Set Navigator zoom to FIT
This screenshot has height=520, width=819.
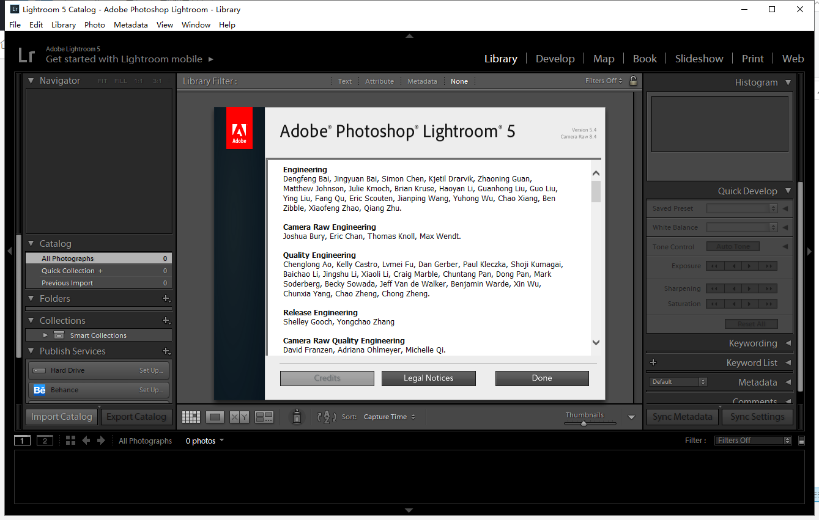coord(103,81)
